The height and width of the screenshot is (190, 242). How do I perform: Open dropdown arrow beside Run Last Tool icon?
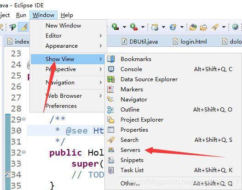tap(143, 27)
